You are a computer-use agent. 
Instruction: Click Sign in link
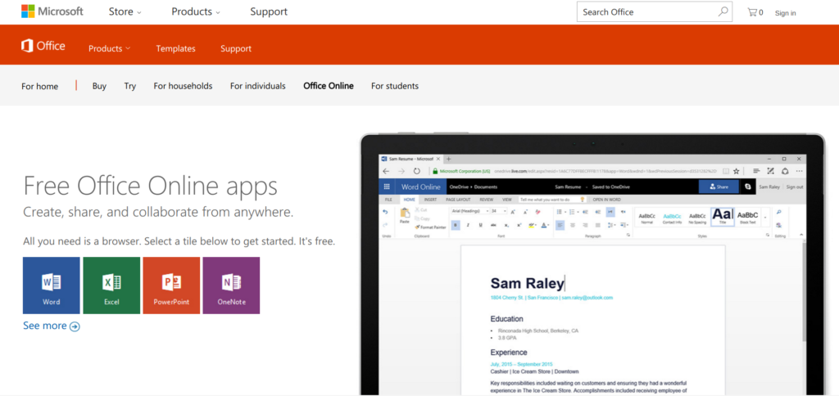pos(785,13)
